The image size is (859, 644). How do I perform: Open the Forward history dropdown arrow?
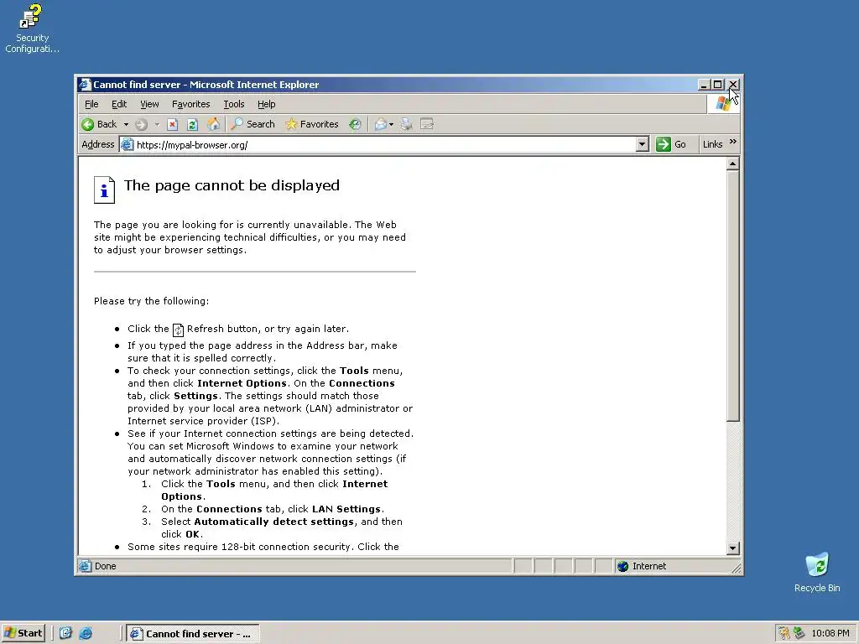point(157,124)
